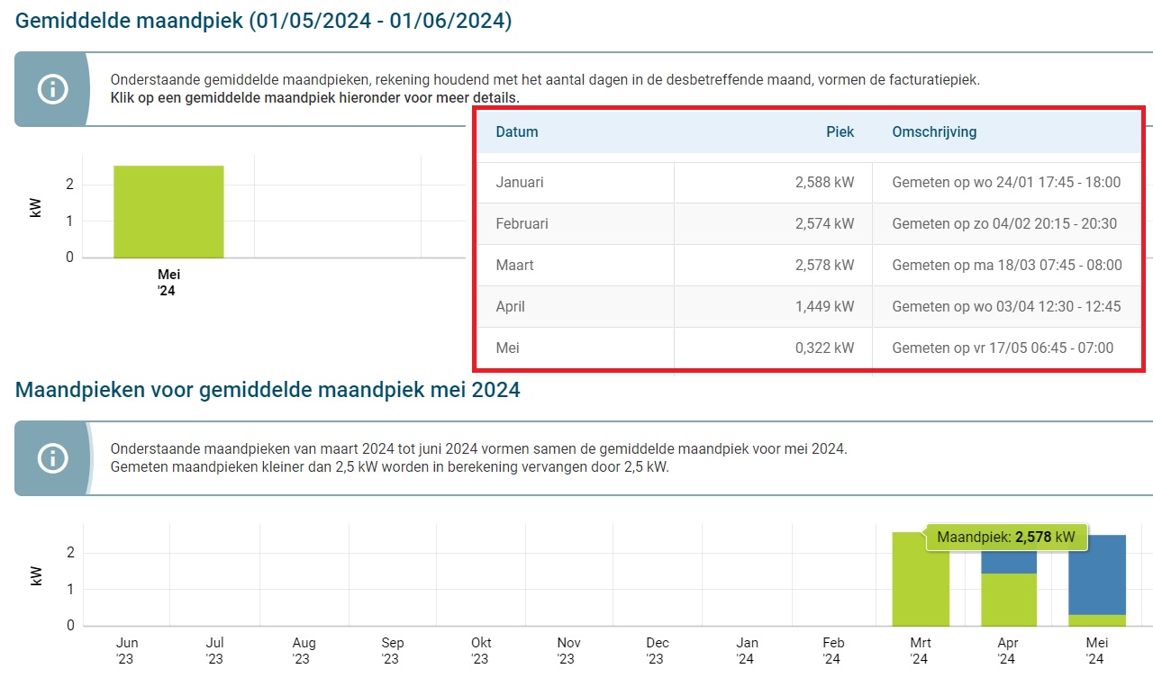Click the Mei peak value 0,322 kW
The height and width of the screenshot is (687, 1153).
pos(824,348)
